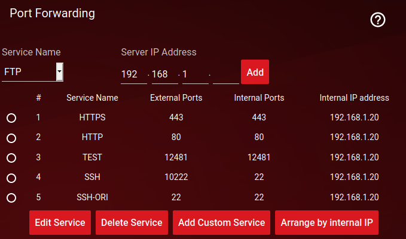Click the Delete Service button
Screen dimensions: 406x239
tap(132, 222)
